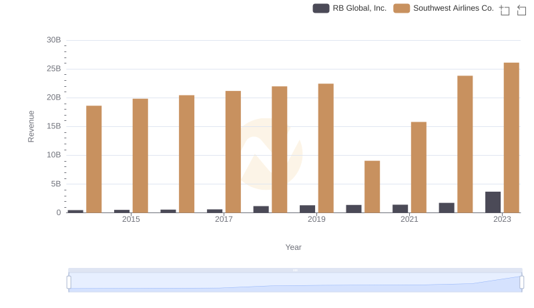Viewport: 534px width, 308px height.
Task: Click the zoom reset restore icon
Action: point(521,10)
